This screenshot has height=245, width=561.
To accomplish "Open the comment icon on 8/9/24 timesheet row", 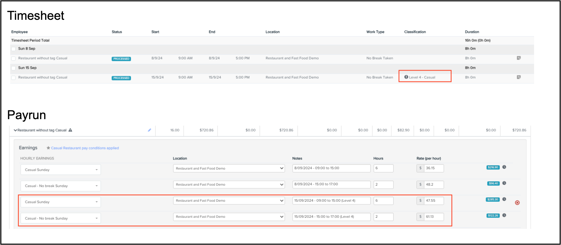I will tap(519, 58).
